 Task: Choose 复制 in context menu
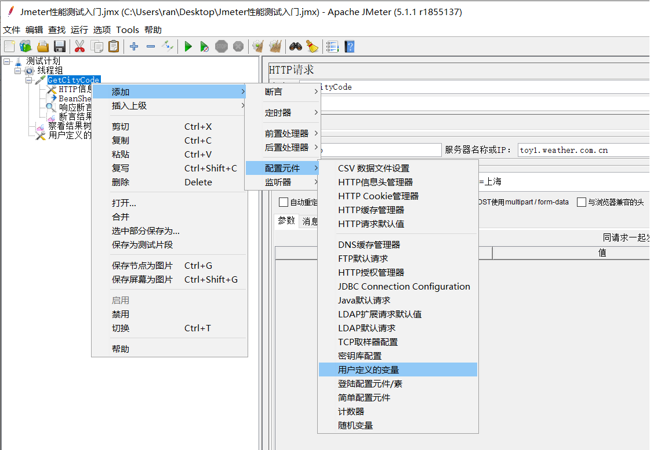click(x=169, y=140)
